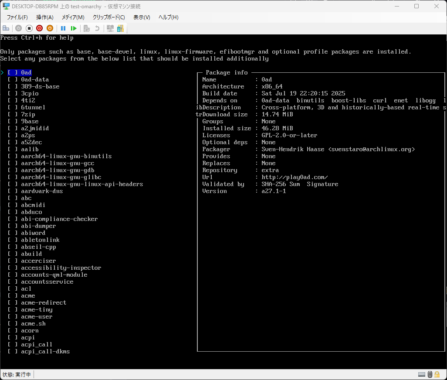Viewport: 447px width, 380px height.
Task: Check the box for abiword package
Action: 13,233
